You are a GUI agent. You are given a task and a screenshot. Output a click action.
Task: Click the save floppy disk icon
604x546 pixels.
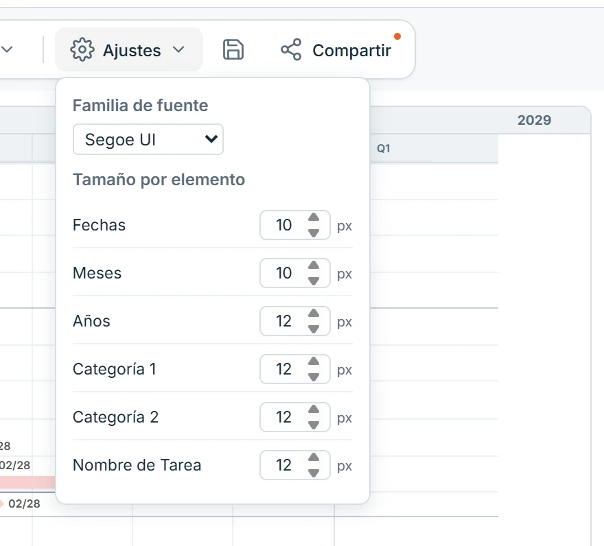click(x=233, y=49)
